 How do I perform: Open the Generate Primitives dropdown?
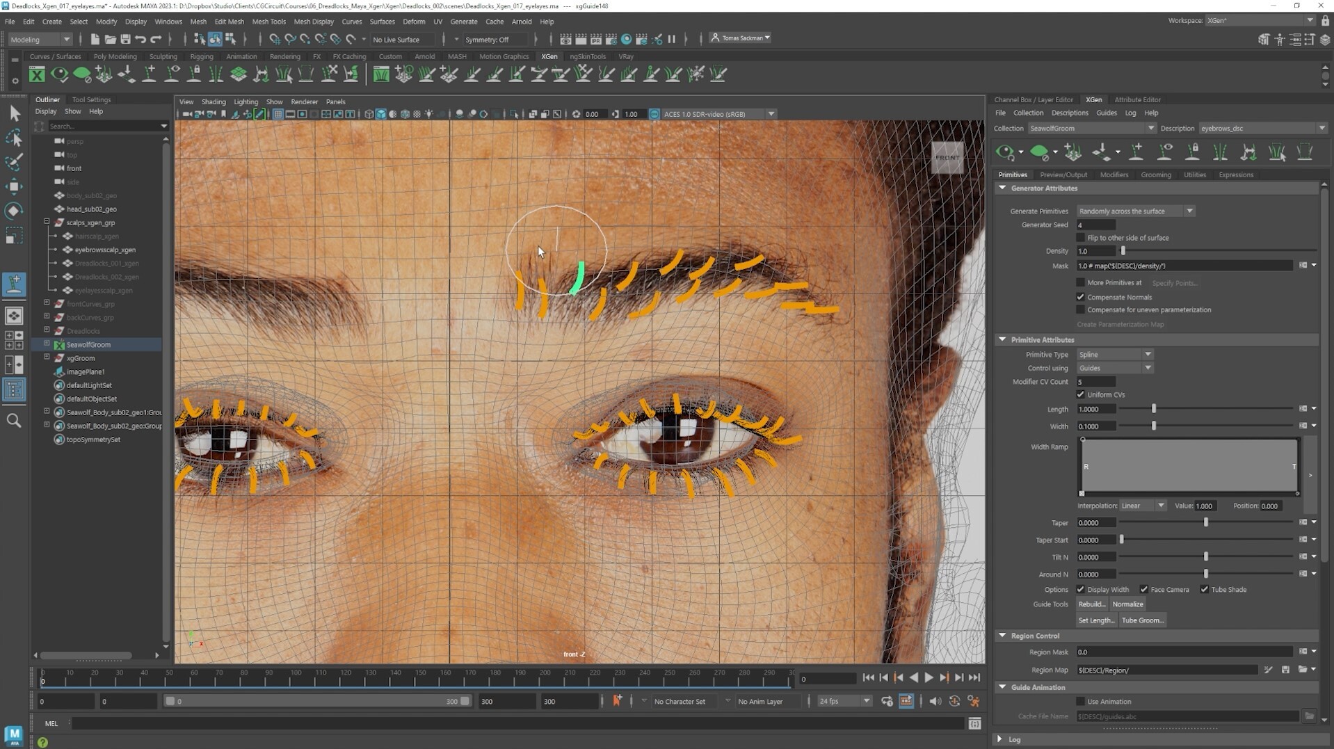coord(1189,211)
